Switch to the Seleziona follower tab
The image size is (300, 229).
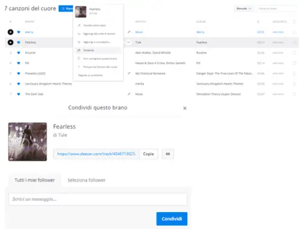(86, 180)
